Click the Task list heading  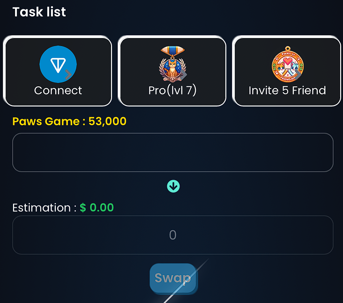click(39, 12)
